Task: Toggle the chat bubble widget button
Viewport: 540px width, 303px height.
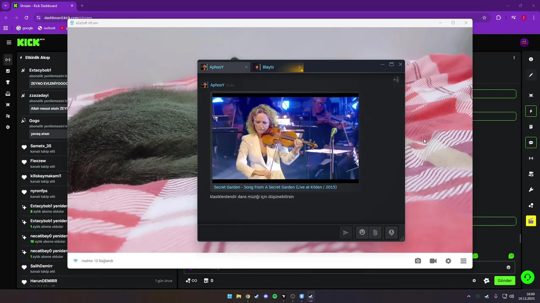Action: [x=531, y=143]
